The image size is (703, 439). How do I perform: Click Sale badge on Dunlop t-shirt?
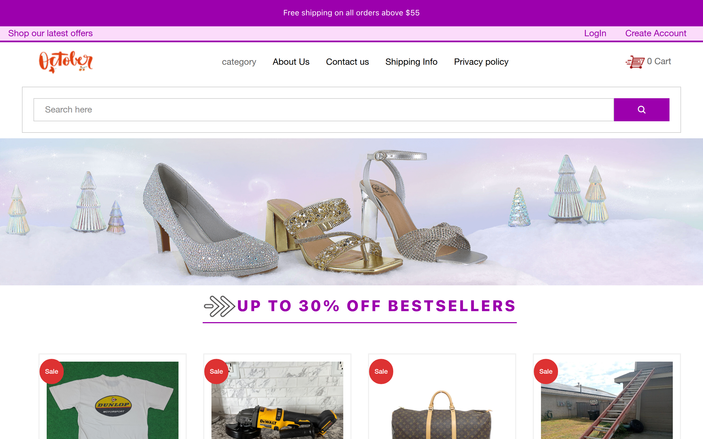[x=51, y=371]
